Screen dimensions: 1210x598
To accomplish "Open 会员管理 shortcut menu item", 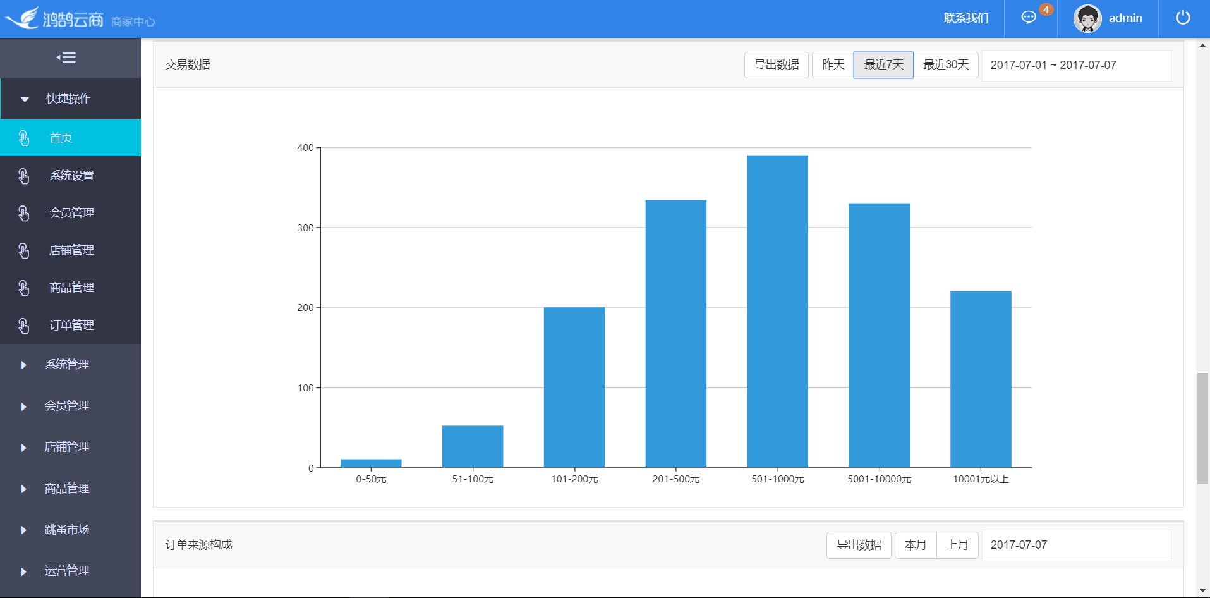I will pyautogui.click(x=70, y=213).
